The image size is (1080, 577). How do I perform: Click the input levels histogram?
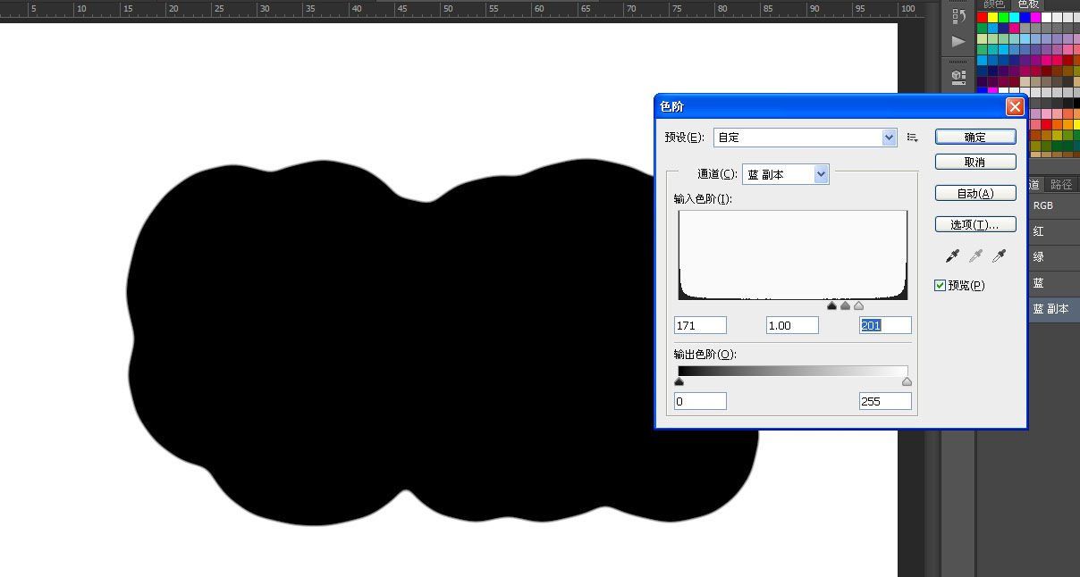(x=793, y=255)
